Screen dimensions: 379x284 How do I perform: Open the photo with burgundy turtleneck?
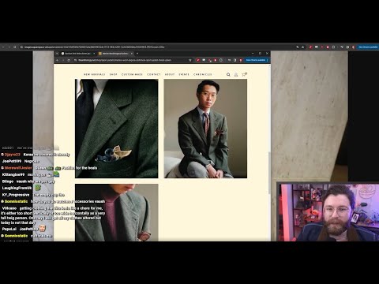coord(117,212)
